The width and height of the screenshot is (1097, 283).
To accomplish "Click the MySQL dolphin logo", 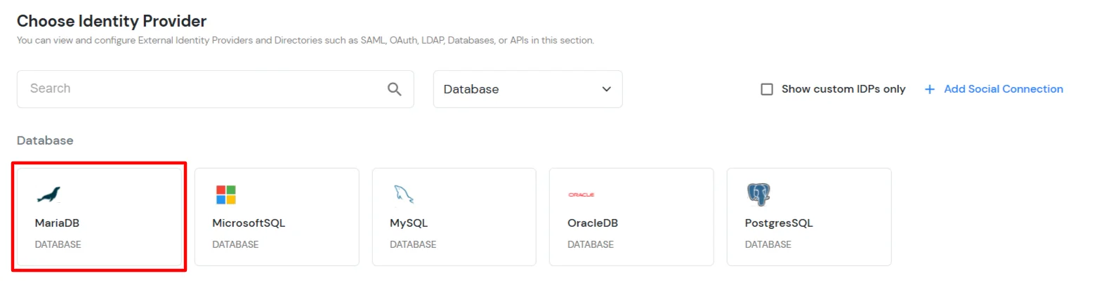I will (x=403, y=195).
